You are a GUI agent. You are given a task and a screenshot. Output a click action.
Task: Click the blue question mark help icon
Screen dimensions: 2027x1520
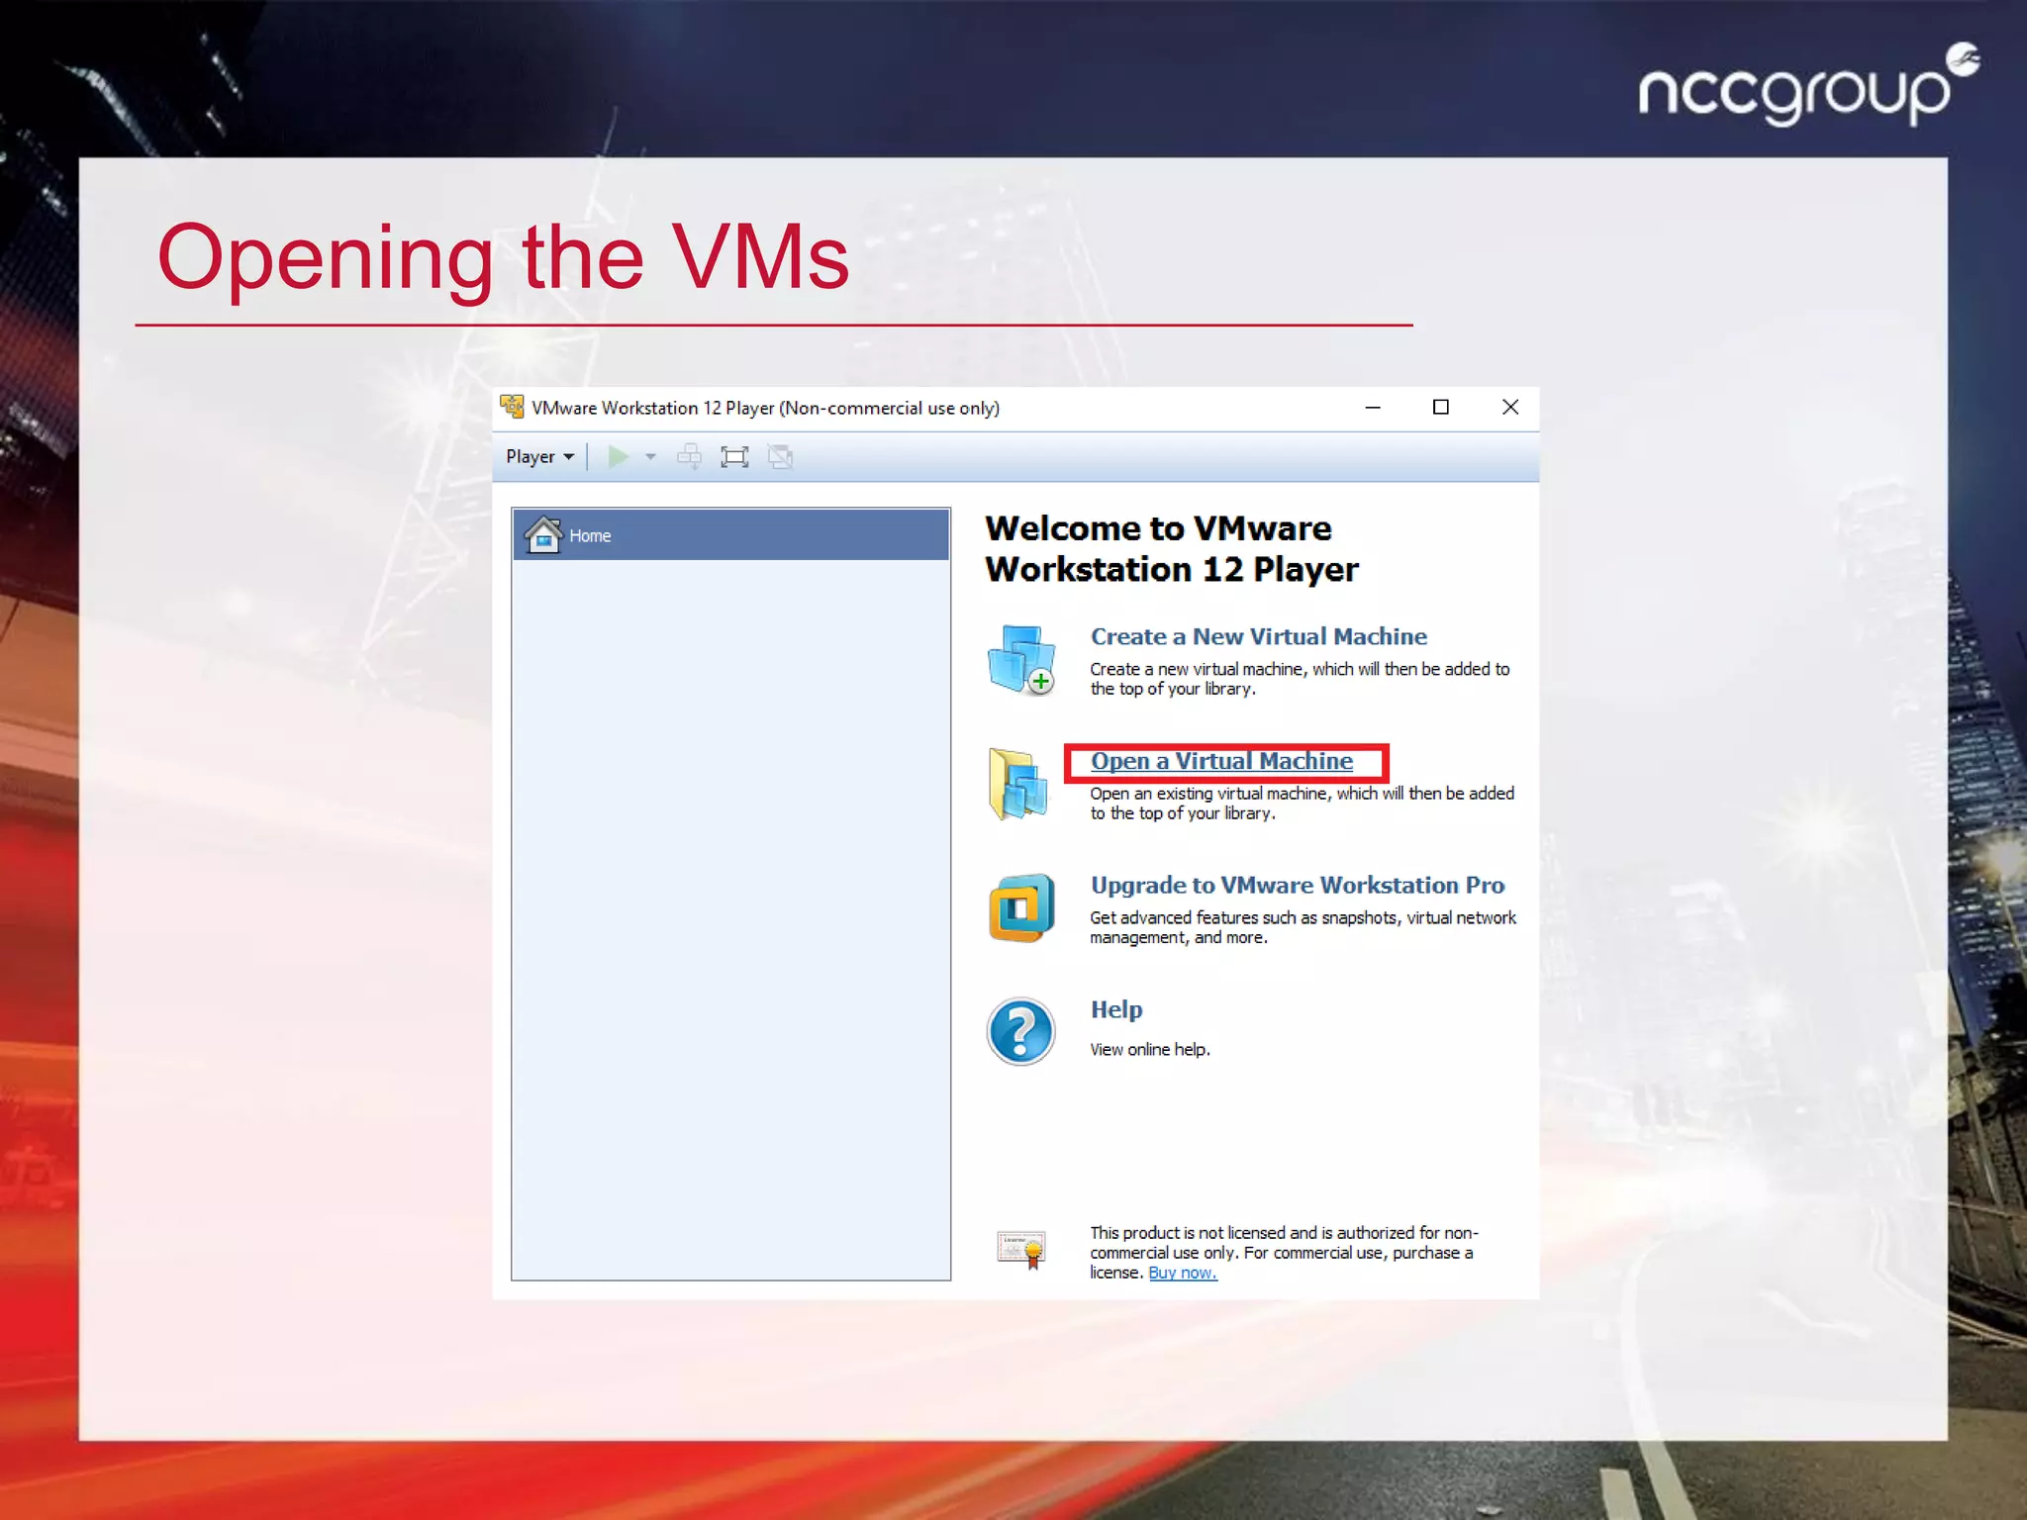tap(1021, 1031)
